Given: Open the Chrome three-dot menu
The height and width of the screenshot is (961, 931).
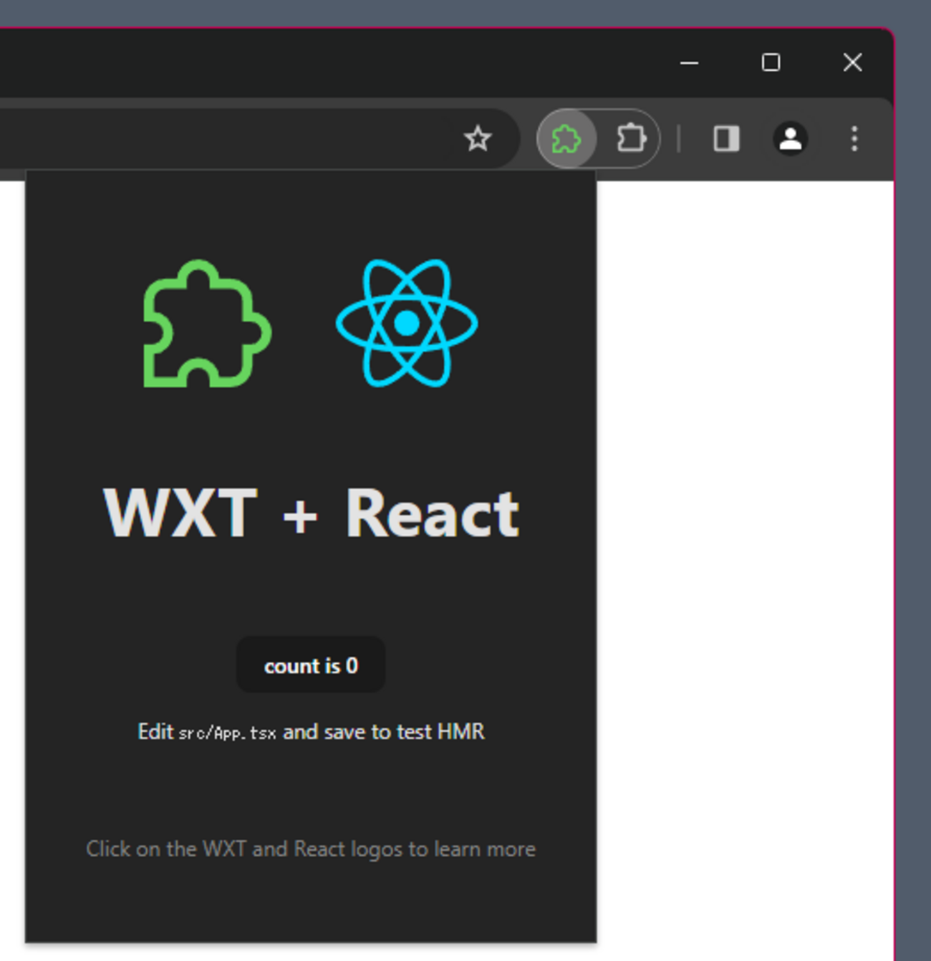Looking at the screenshot, I should click(x=854, y=138).
